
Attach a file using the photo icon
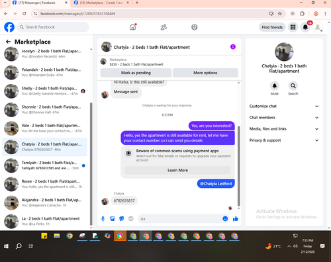click(113, 218)
